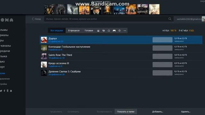The height and width of the screenshot is (115, 205).
Task: Click the Контрудар CS:GO download thumbnail
Action: coord(44,48)
